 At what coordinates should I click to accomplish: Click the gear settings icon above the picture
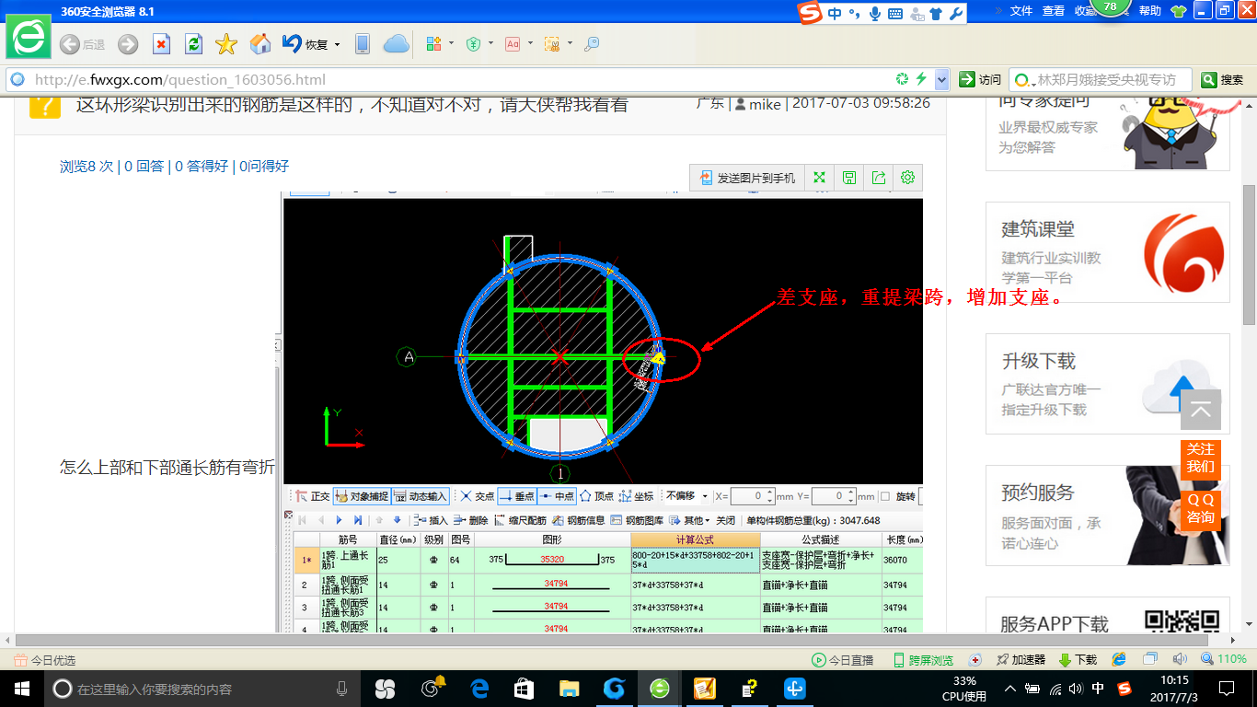(x=908, y=178)
